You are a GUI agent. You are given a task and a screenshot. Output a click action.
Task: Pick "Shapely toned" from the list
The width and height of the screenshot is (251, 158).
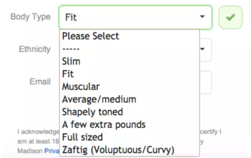tap(92, 112)
